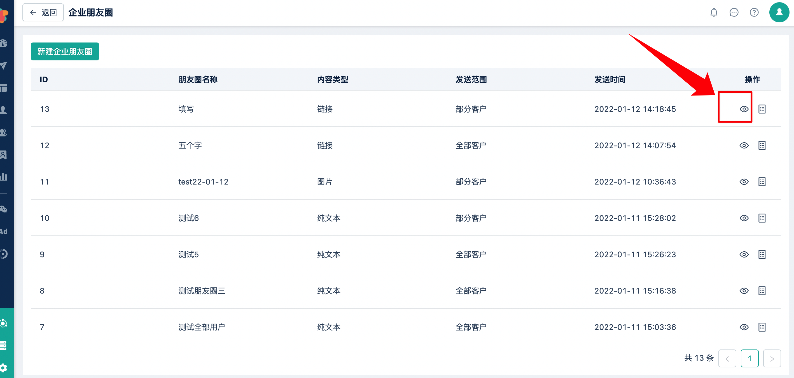794x378 pixels.
Task: Click 新建企业朋友圈 button
Action: click(x=65, y=51)
